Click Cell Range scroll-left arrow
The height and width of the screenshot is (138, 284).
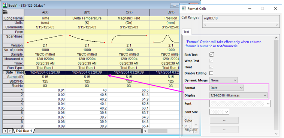pyautogui.click(x=205, y=25)
